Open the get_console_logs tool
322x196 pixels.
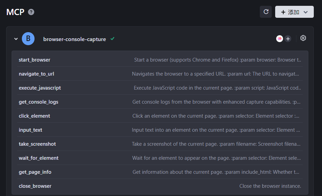click(39, 102)
